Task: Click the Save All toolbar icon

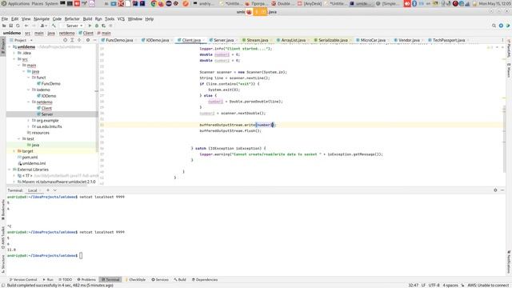Action: coord(10,26)
